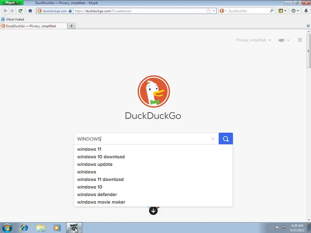Launch Internet Explorer from the taskbar
311x233 pixels.
[x=24, y=228]
